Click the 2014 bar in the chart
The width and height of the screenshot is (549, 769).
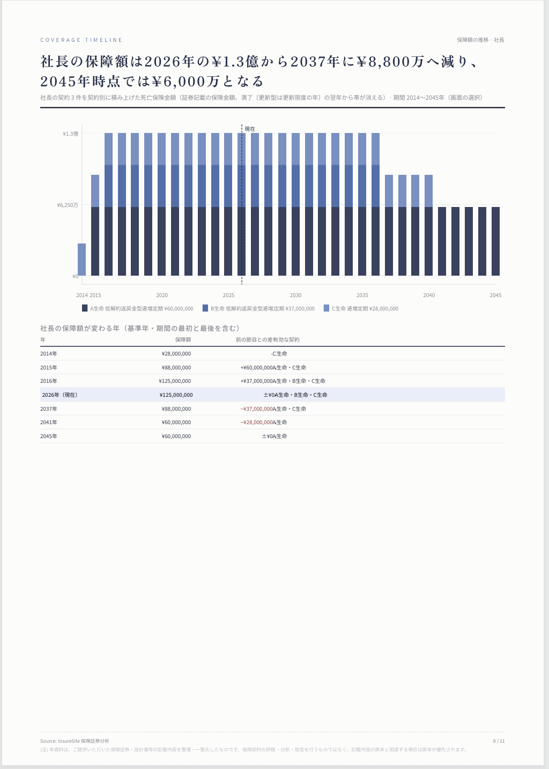(x=82, y=260)
